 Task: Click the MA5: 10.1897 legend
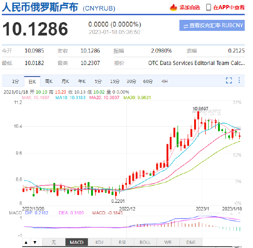point(35,98)
